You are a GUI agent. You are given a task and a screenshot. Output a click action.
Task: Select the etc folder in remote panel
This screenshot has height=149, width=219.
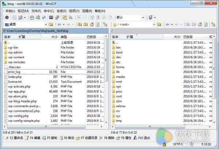[118, 62]
